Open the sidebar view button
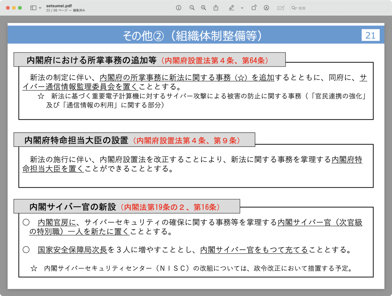Screen dimensions: 392x296 pyautogui.click(x=33, y=8)
